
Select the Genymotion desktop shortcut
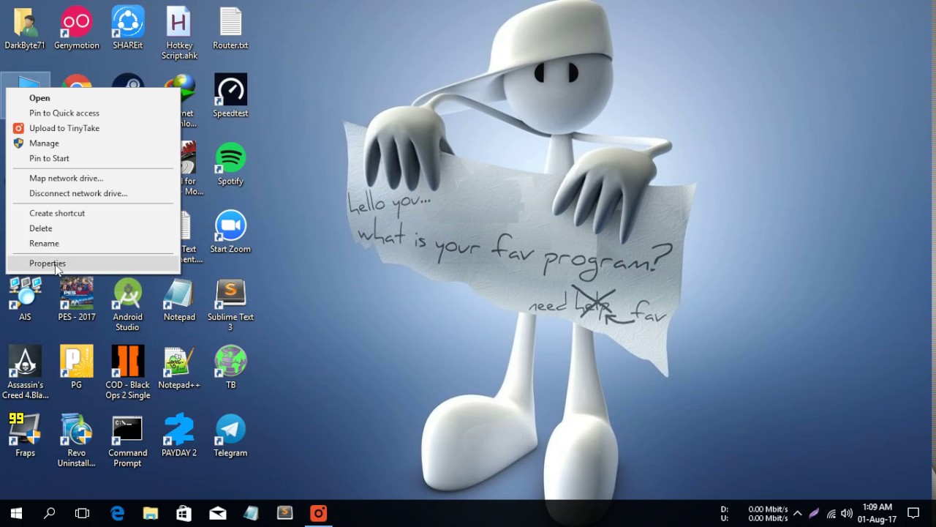click(77, 29)
